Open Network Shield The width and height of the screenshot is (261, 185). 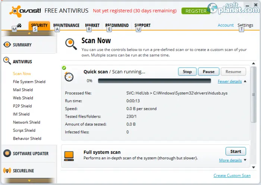[x=26, y=122]
